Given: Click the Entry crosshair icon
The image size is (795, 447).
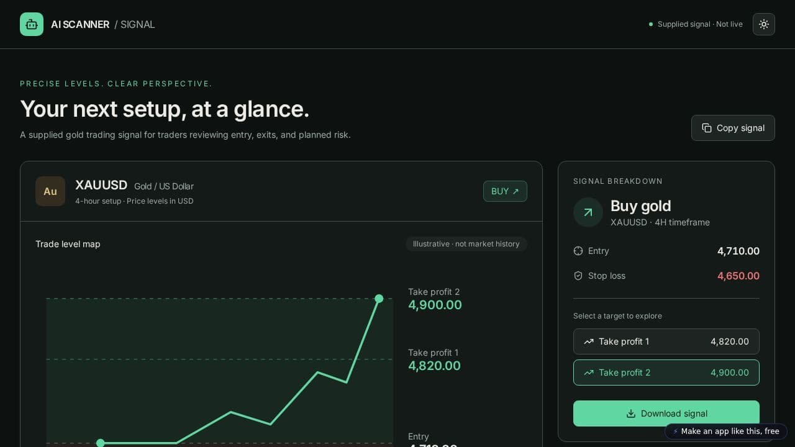Looking at the screenshot, I should tap(578, 251).
